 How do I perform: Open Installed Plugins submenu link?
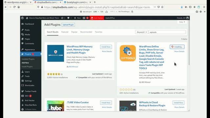point(28,59)
